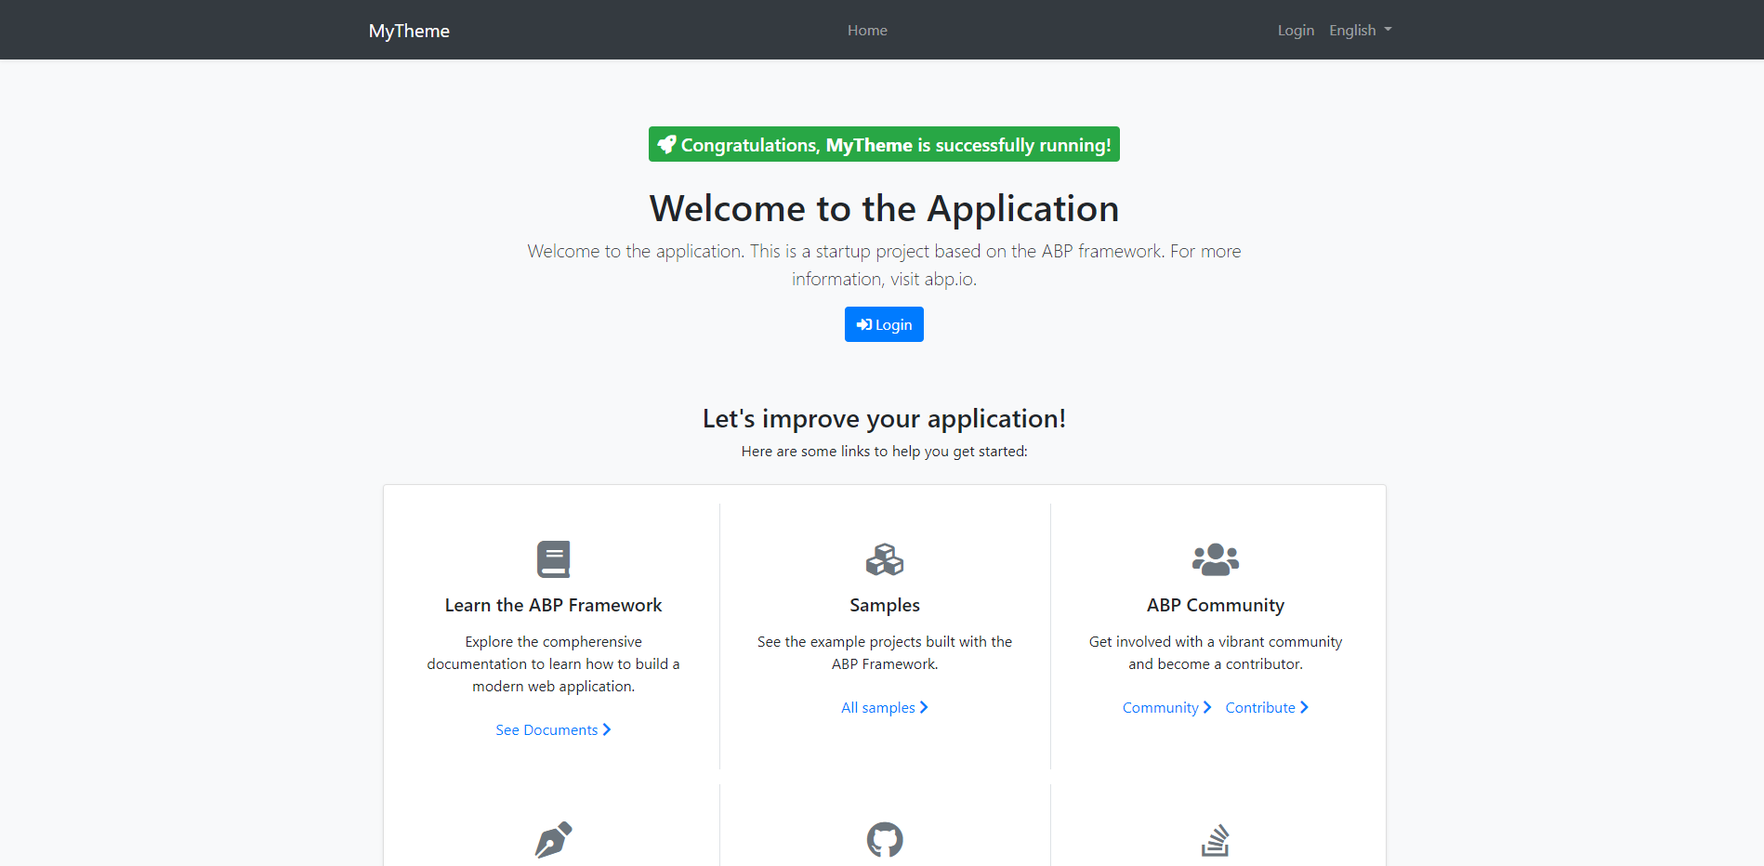The width and height of the screenshot is (1764, 866).
Task: Click the GitHub icon in bottom row
Action: [885, 840]
